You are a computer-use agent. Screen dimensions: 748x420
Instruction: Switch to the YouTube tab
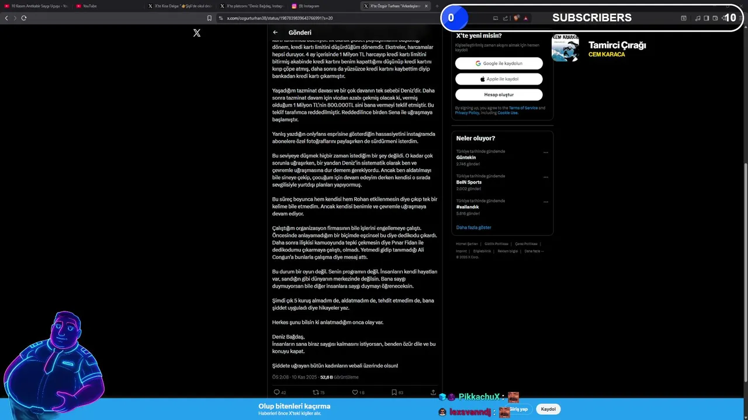108,6
